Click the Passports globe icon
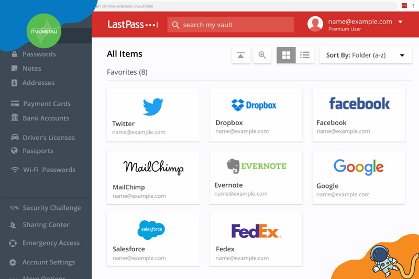The image size is (419, 279). tap(15, 151)
